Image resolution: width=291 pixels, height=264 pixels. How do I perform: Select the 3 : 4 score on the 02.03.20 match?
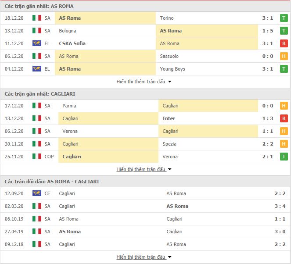tap(280, 206)
